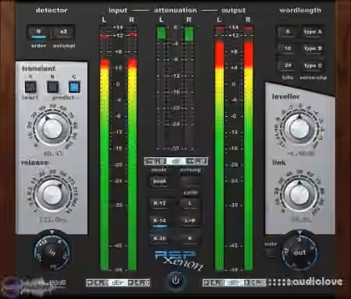Click the release value readout below knob
Viewport: 351px width, 299px height.
(x=53, y=220)
